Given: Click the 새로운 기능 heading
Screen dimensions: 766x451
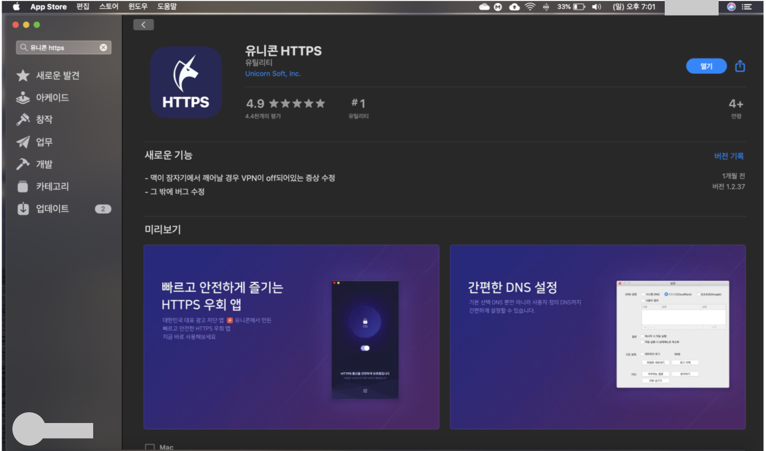Looking at the screenshot, I should click(x=169, y=155).
